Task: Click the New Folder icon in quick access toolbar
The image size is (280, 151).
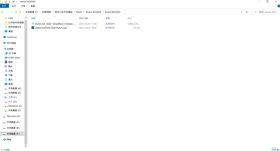Action: 10,2
